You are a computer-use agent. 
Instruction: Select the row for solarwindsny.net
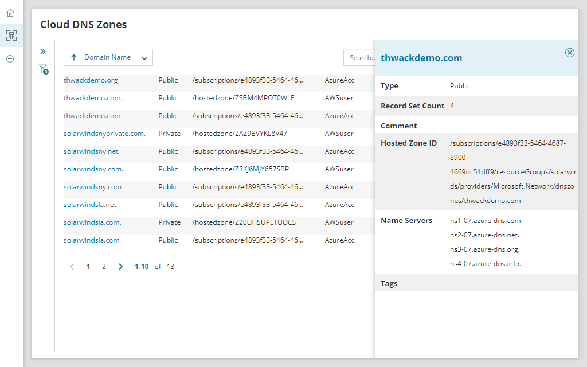point(91,151)
